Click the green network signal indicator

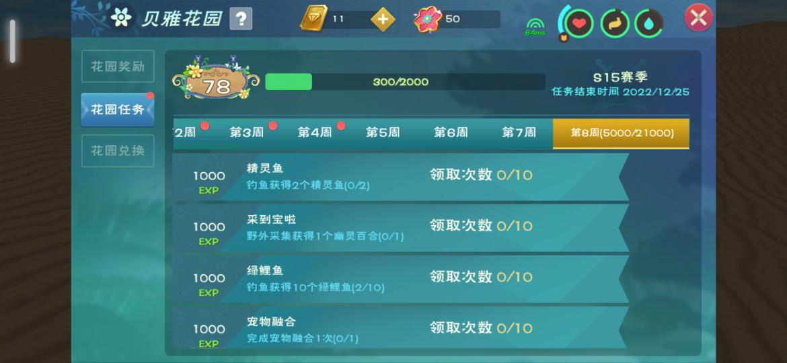[x=535, y=27]
